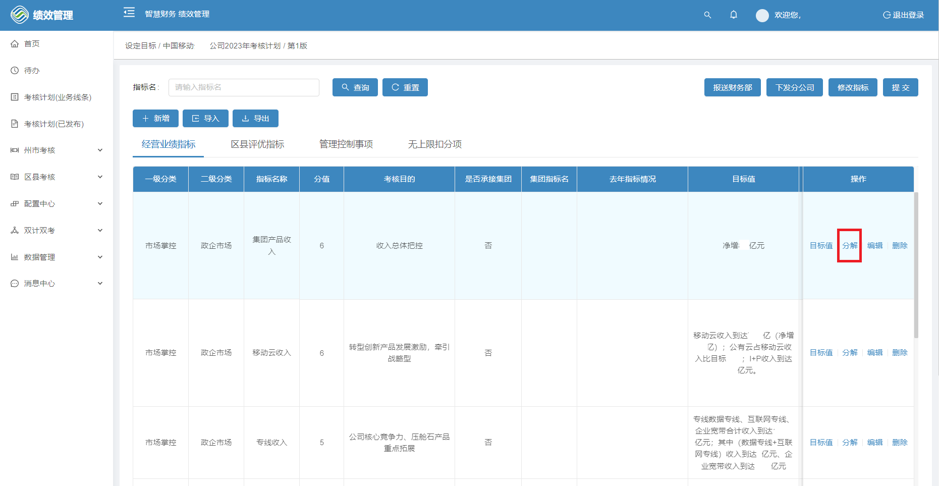
Task: Expand the 配置中心 menu chevron
Action: [100, 204]
